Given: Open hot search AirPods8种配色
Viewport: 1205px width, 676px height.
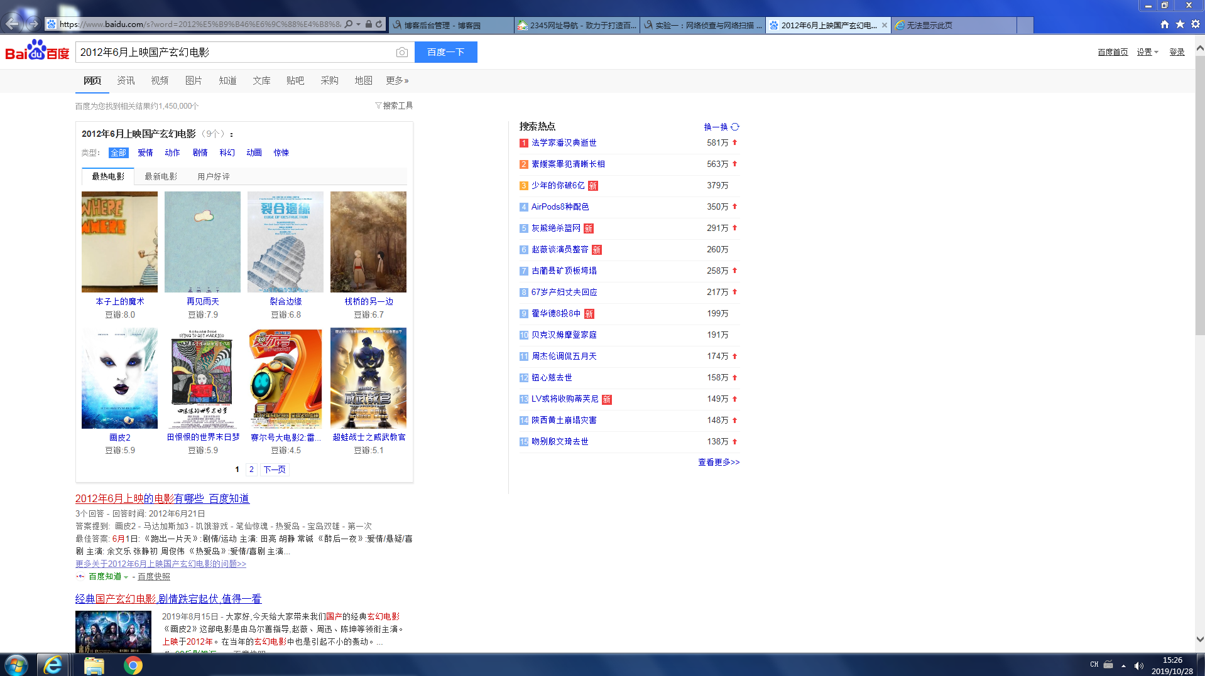Looking at the screenshot, I should (560, 207).
